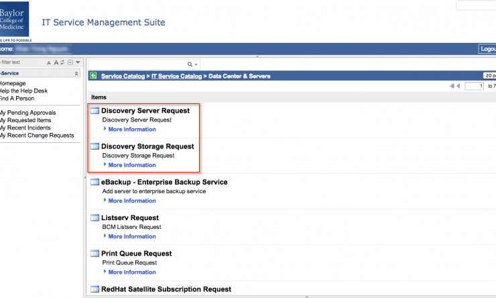Click Data Center & Servers breadcrumb text
Image resolution: width=496 pixels, height=298 pixels.
239,76
